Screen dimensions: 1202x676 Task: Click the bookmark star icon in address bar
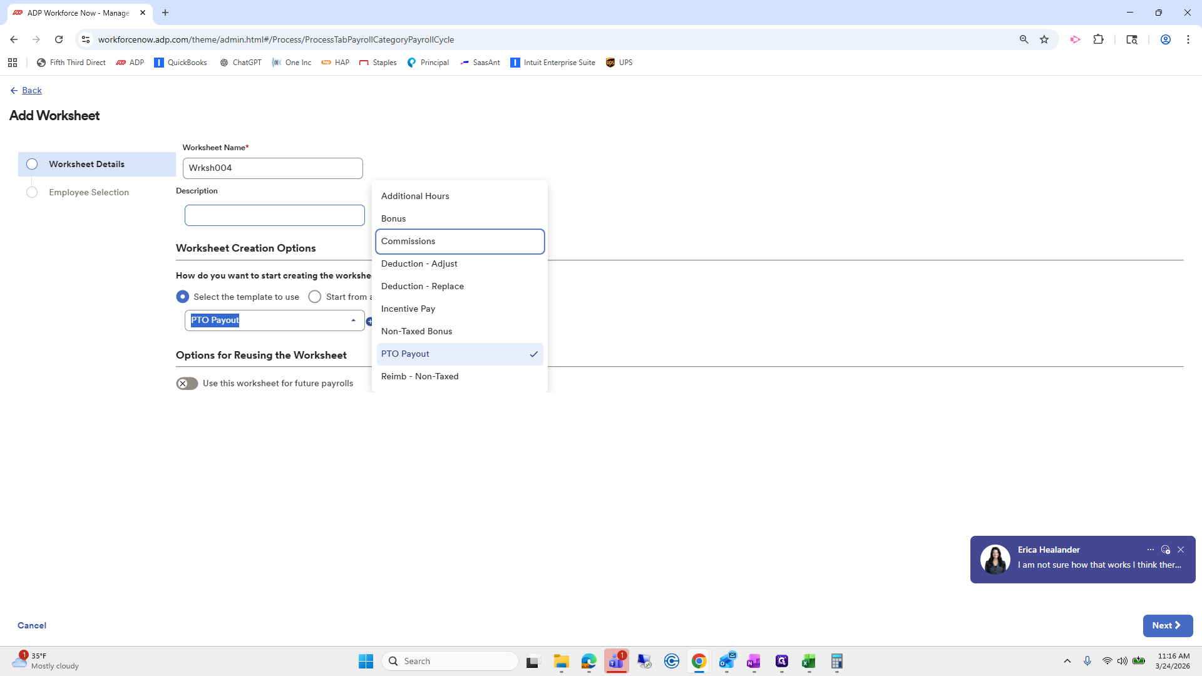[x=1044, y=39]
